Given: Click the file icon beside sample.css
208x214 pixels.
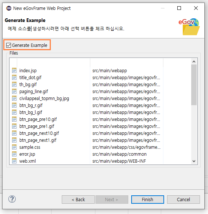Looking at the screenshot, I should (14, 147).
